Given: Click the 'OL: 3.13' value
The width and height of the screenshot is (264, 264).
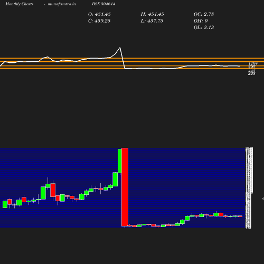Looking at the screenshot, I should pos(204,27).
